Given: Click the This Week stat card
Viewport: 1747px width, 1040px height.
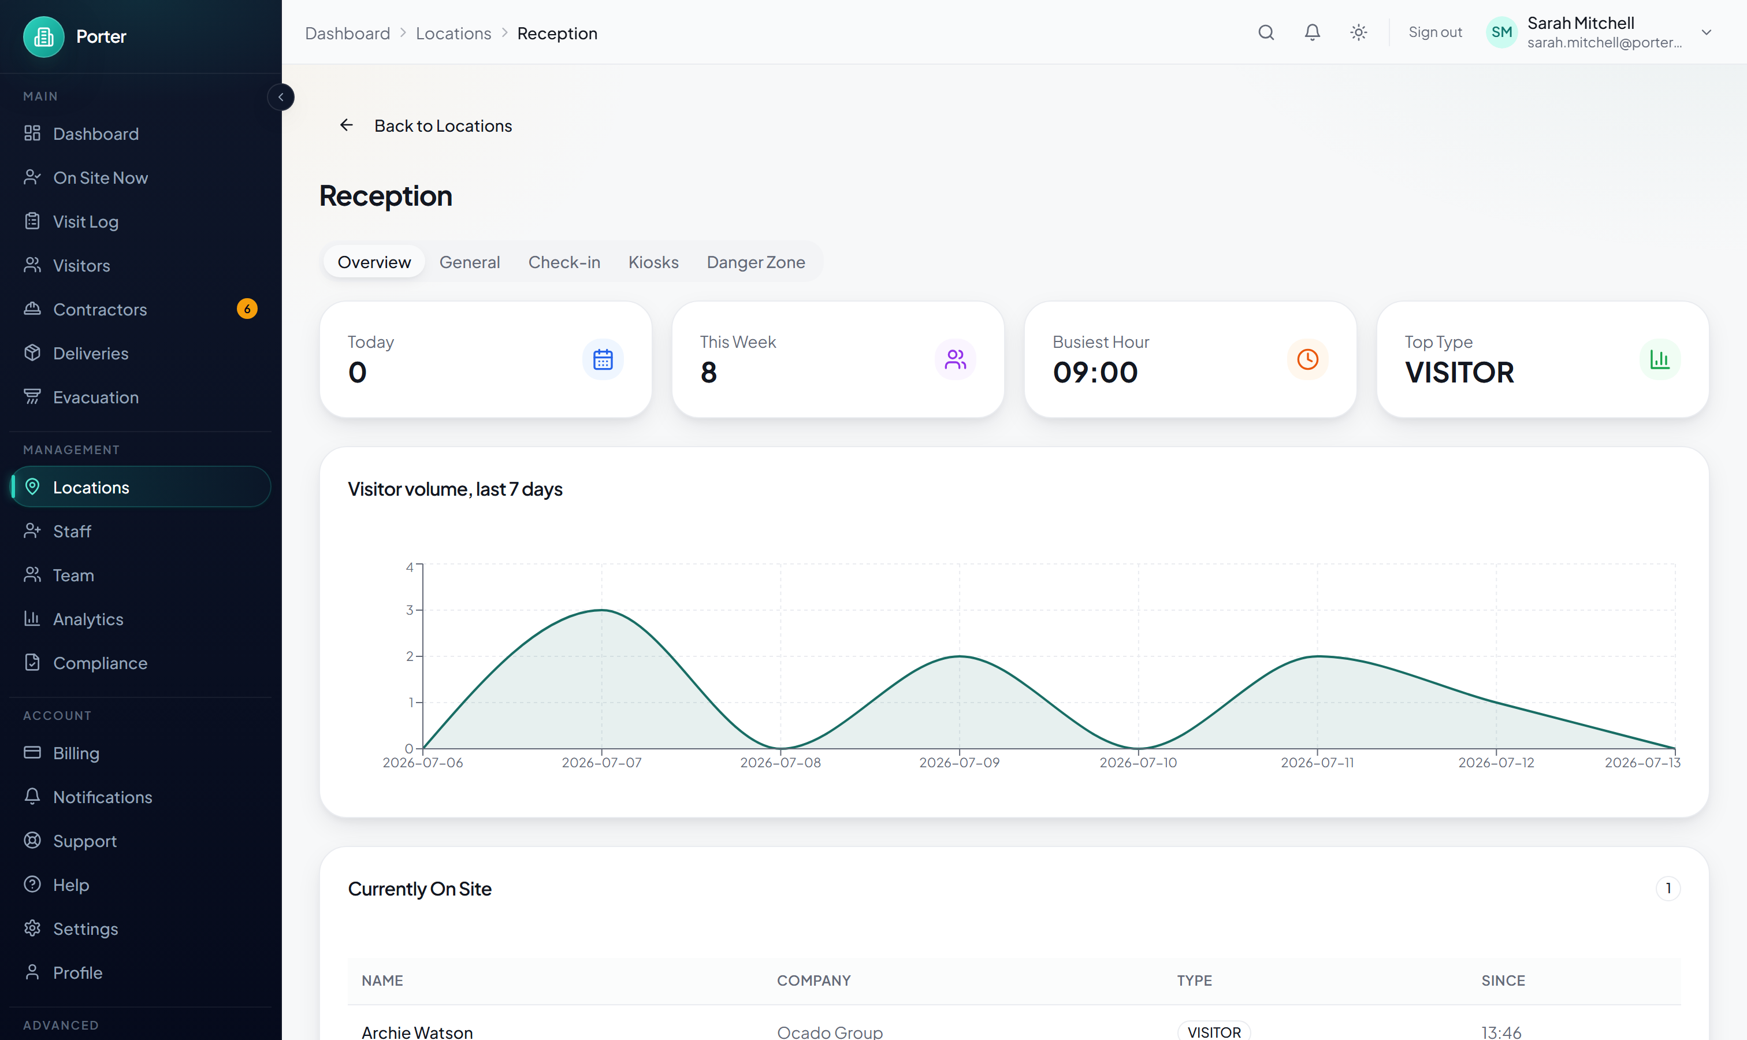Looking at the screenshot, I should (x=838, y=359).
